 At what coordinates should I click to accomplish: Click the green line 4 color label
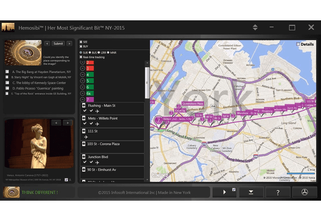pos(90,75)
